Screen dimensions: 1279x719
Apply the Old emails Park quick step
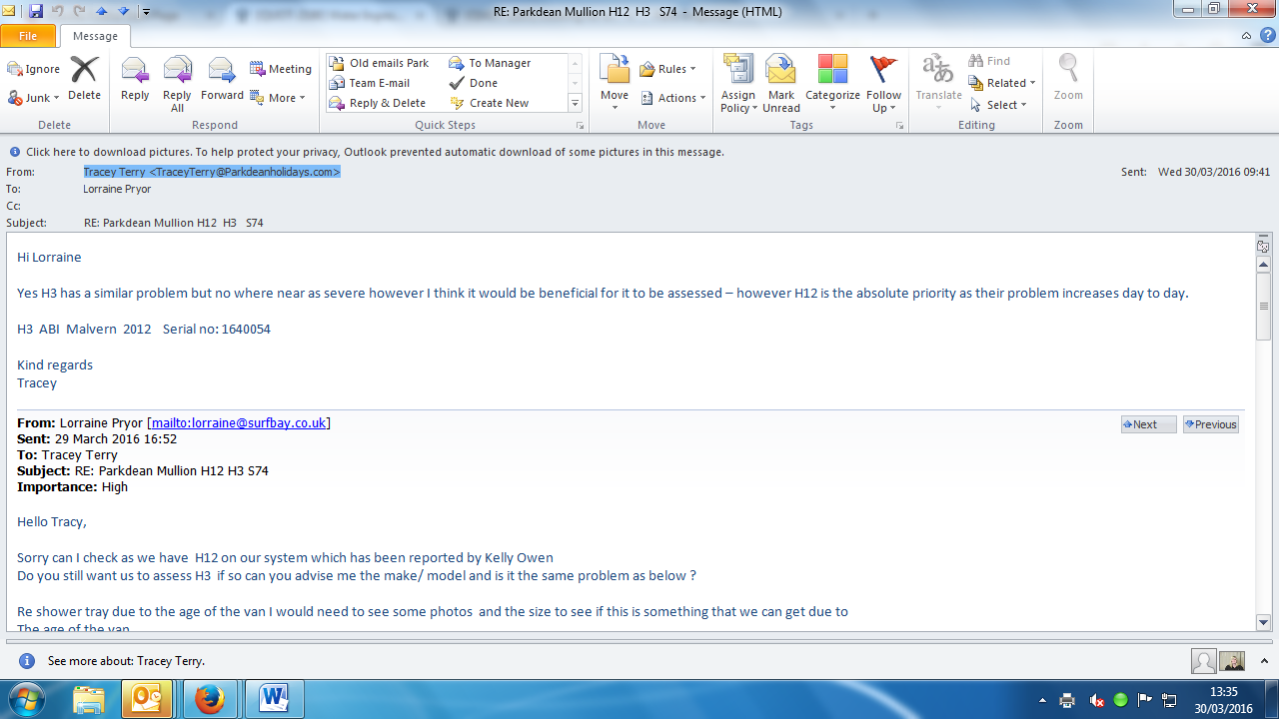(x=380, y=63)
